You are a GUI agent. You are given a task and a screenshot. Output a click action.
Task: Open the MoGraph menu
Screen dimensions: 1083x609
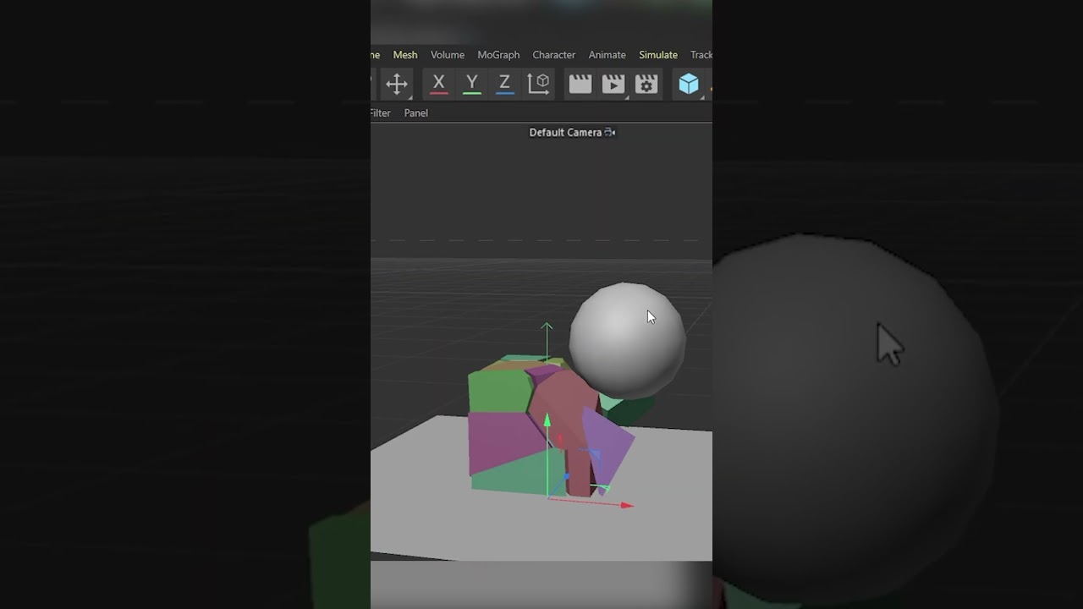pyautogui.click(x=498, y=55)
